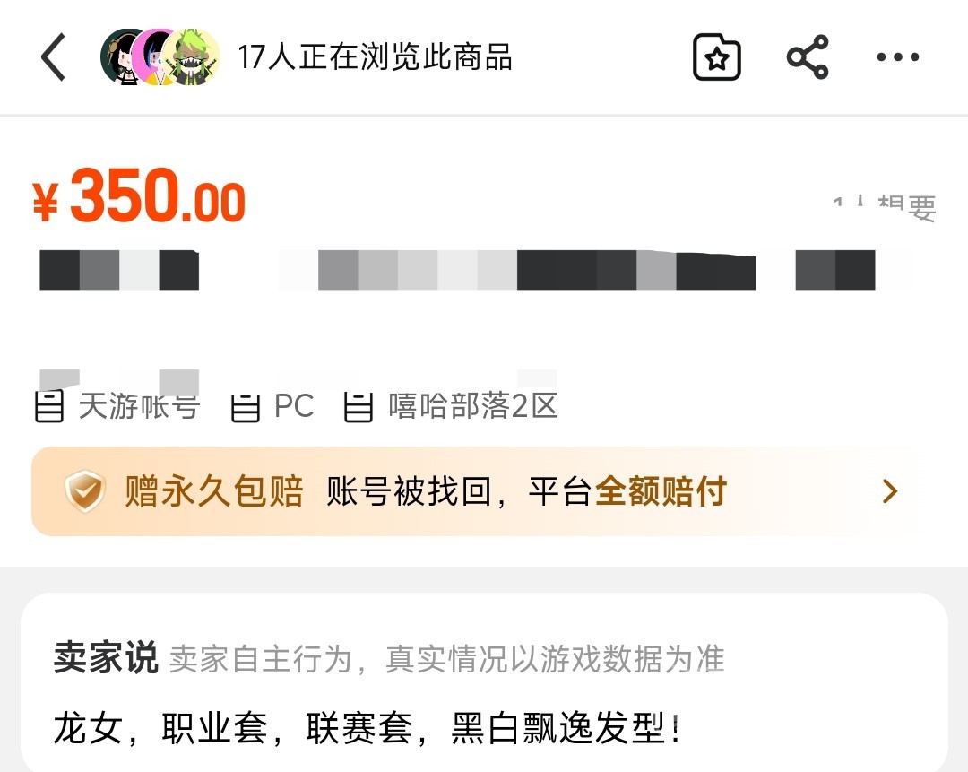Image resolution: width=968 pixels, height=772 pixels.
Task: Tap the 想要 count label
Action: (x=884, y=207)
